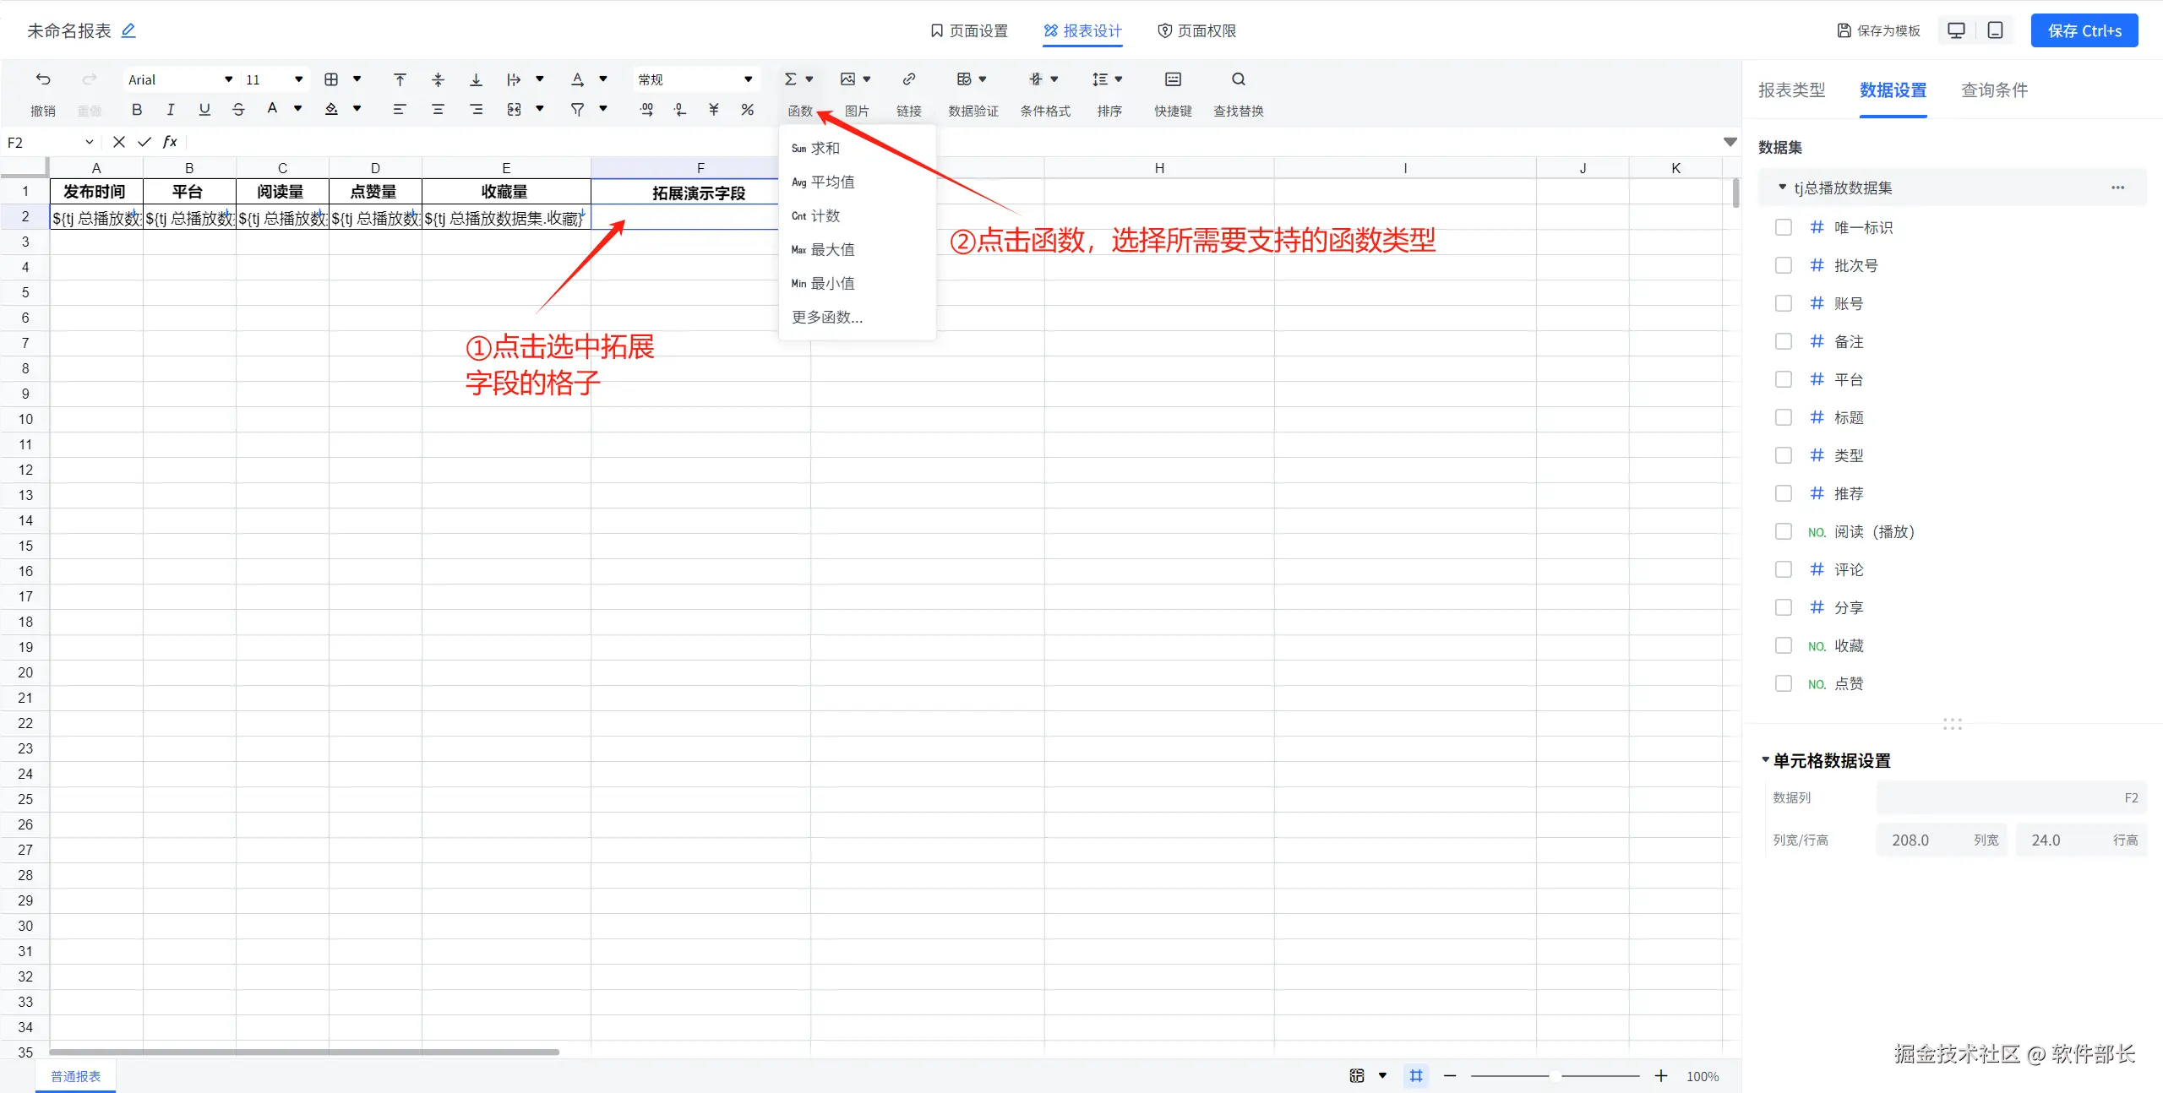Open the find and replace search icon
Viewport: 2163px width, 1093px height.
pyautogui.click(x=1238, y=79)
